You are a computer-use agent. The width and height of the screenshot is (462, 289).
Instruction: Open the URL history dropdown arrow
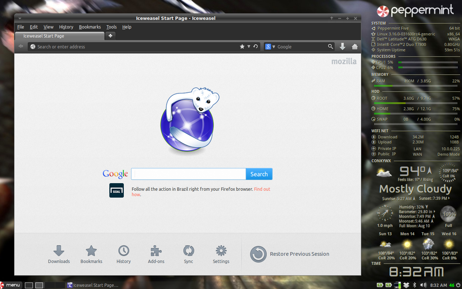pyautogui.click(x=249, y=47)
